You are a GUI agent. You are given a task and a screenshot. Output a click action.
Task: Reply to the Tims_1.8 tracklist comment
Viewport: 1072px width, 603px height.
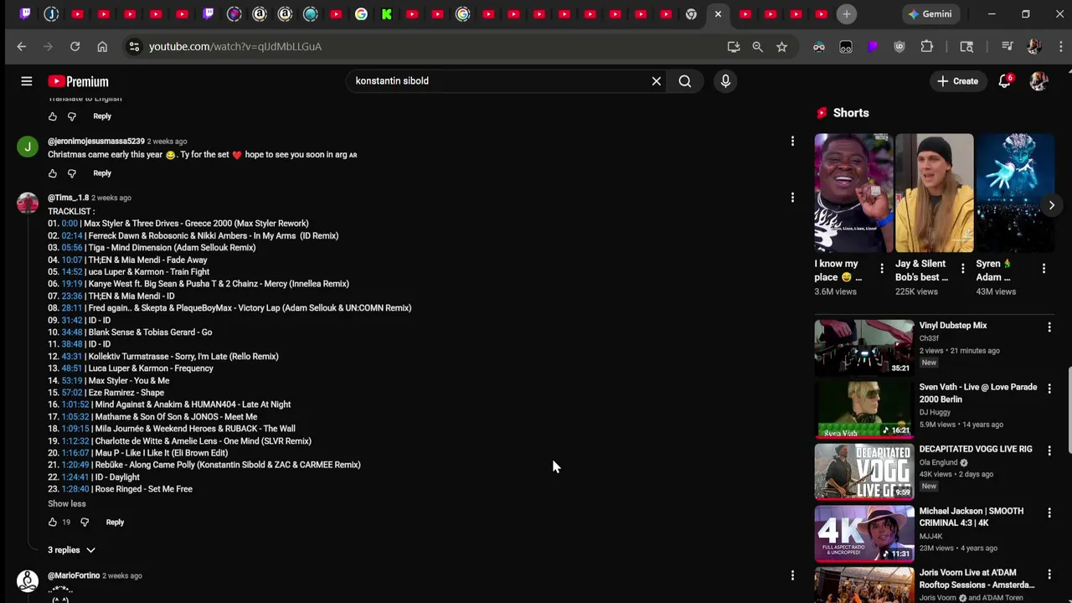tap(115, 523)
